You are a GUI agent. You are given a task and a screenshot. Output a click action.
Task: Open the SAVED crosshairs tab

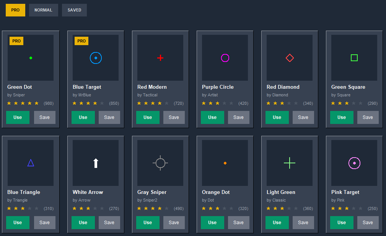tap(74, 10)
